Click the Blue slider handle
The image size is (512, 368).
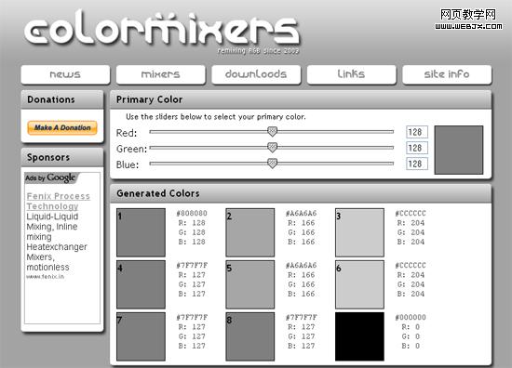(x=272, y=164)
